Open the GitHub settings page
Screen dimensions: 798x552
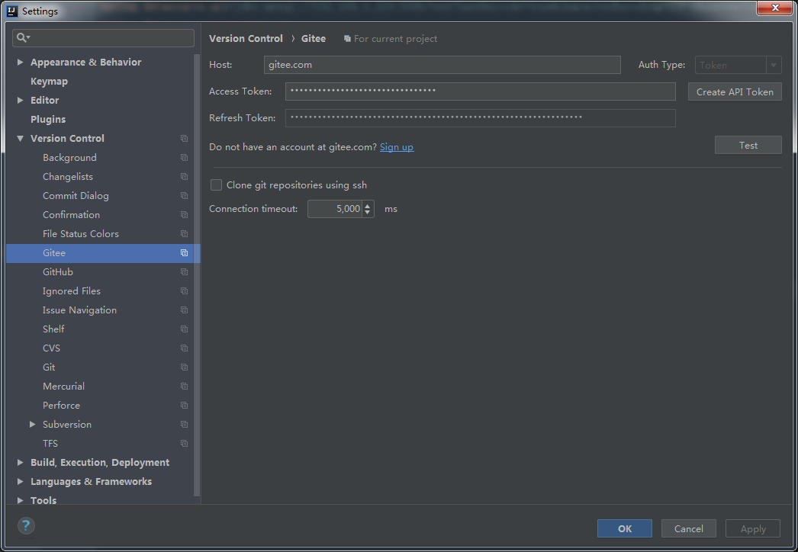[57, 272]
